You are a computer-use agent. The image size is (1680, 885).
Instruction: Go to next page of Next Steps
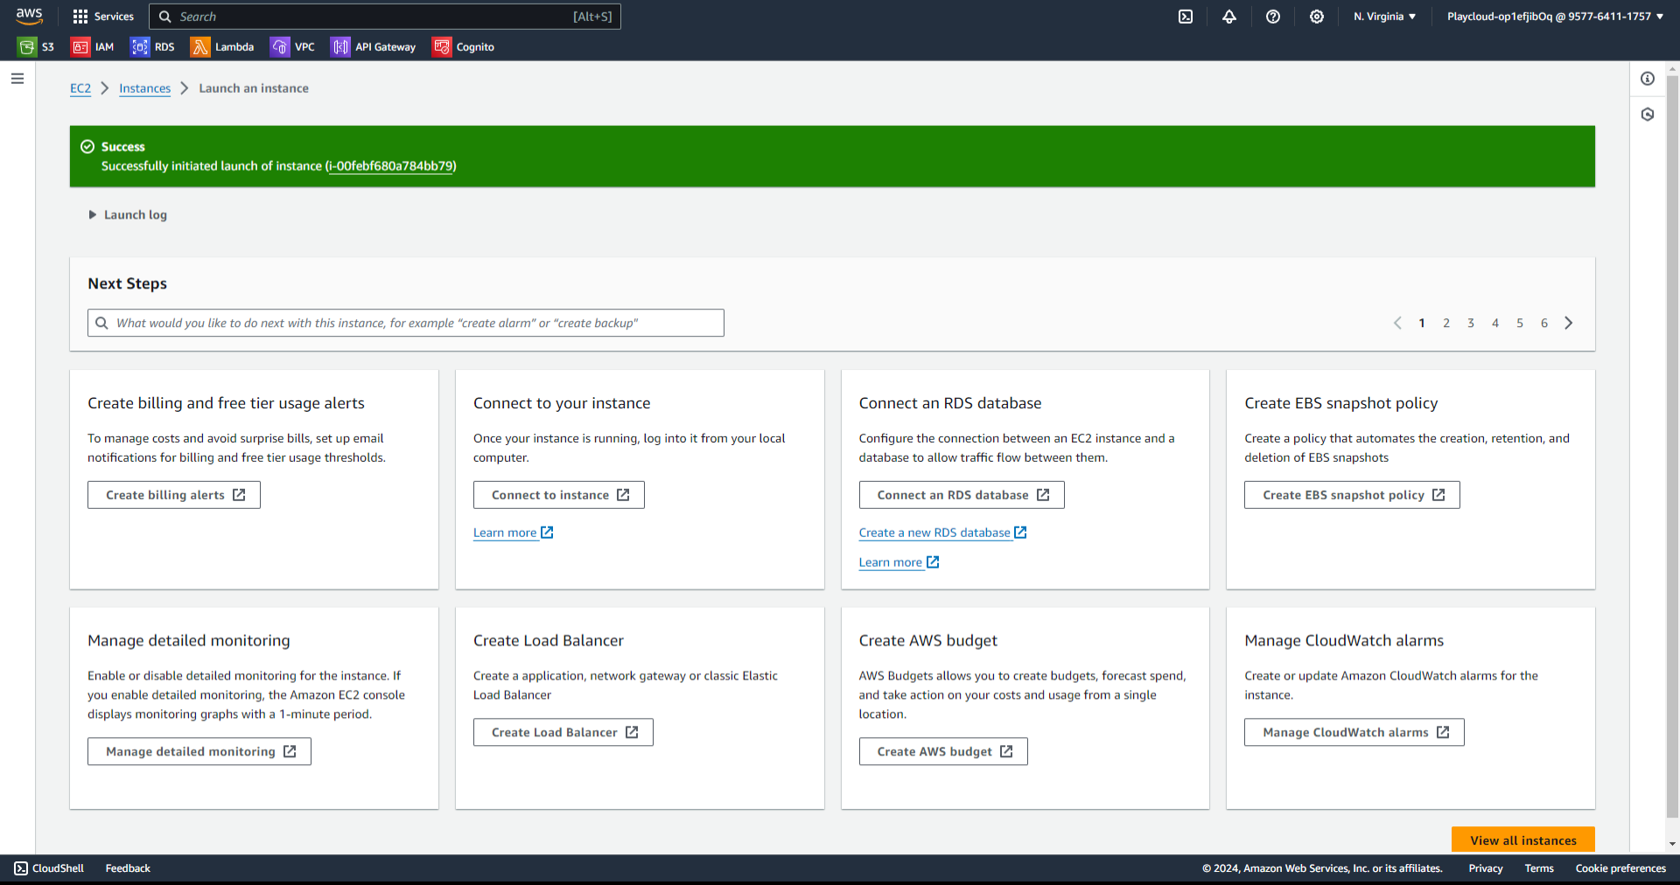pos(1569,324)
